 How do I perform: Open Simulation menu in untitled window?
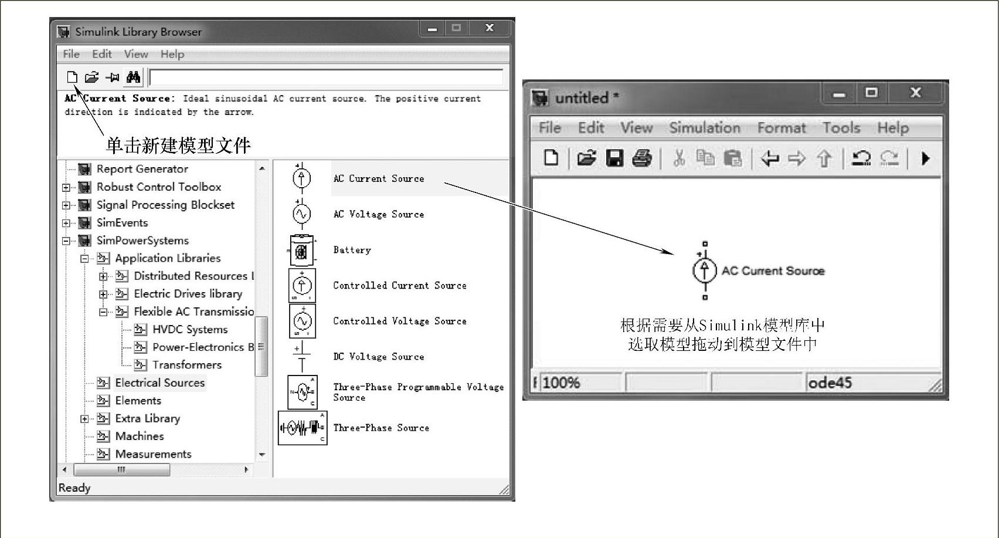705,128
